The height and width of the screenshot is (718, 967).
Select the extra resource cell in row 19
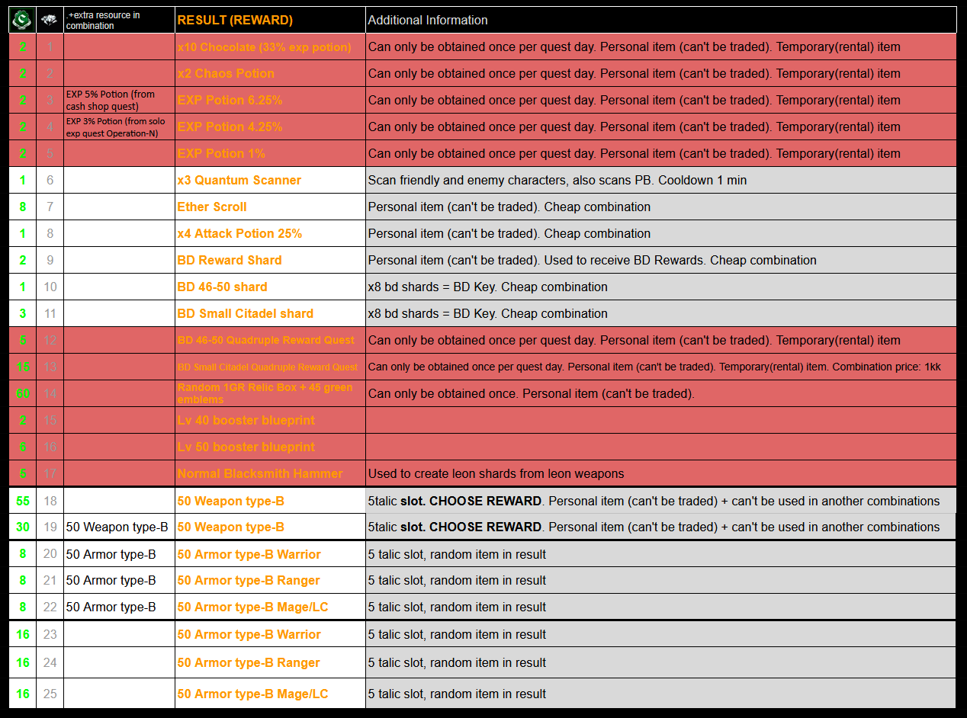click(x=117, y=527)
